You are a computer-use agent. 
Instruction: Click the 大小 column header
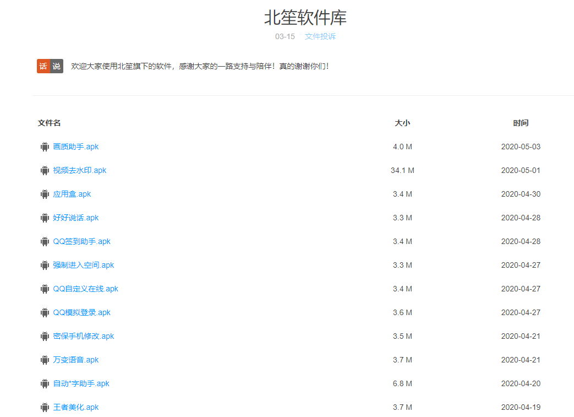(402, 123)
